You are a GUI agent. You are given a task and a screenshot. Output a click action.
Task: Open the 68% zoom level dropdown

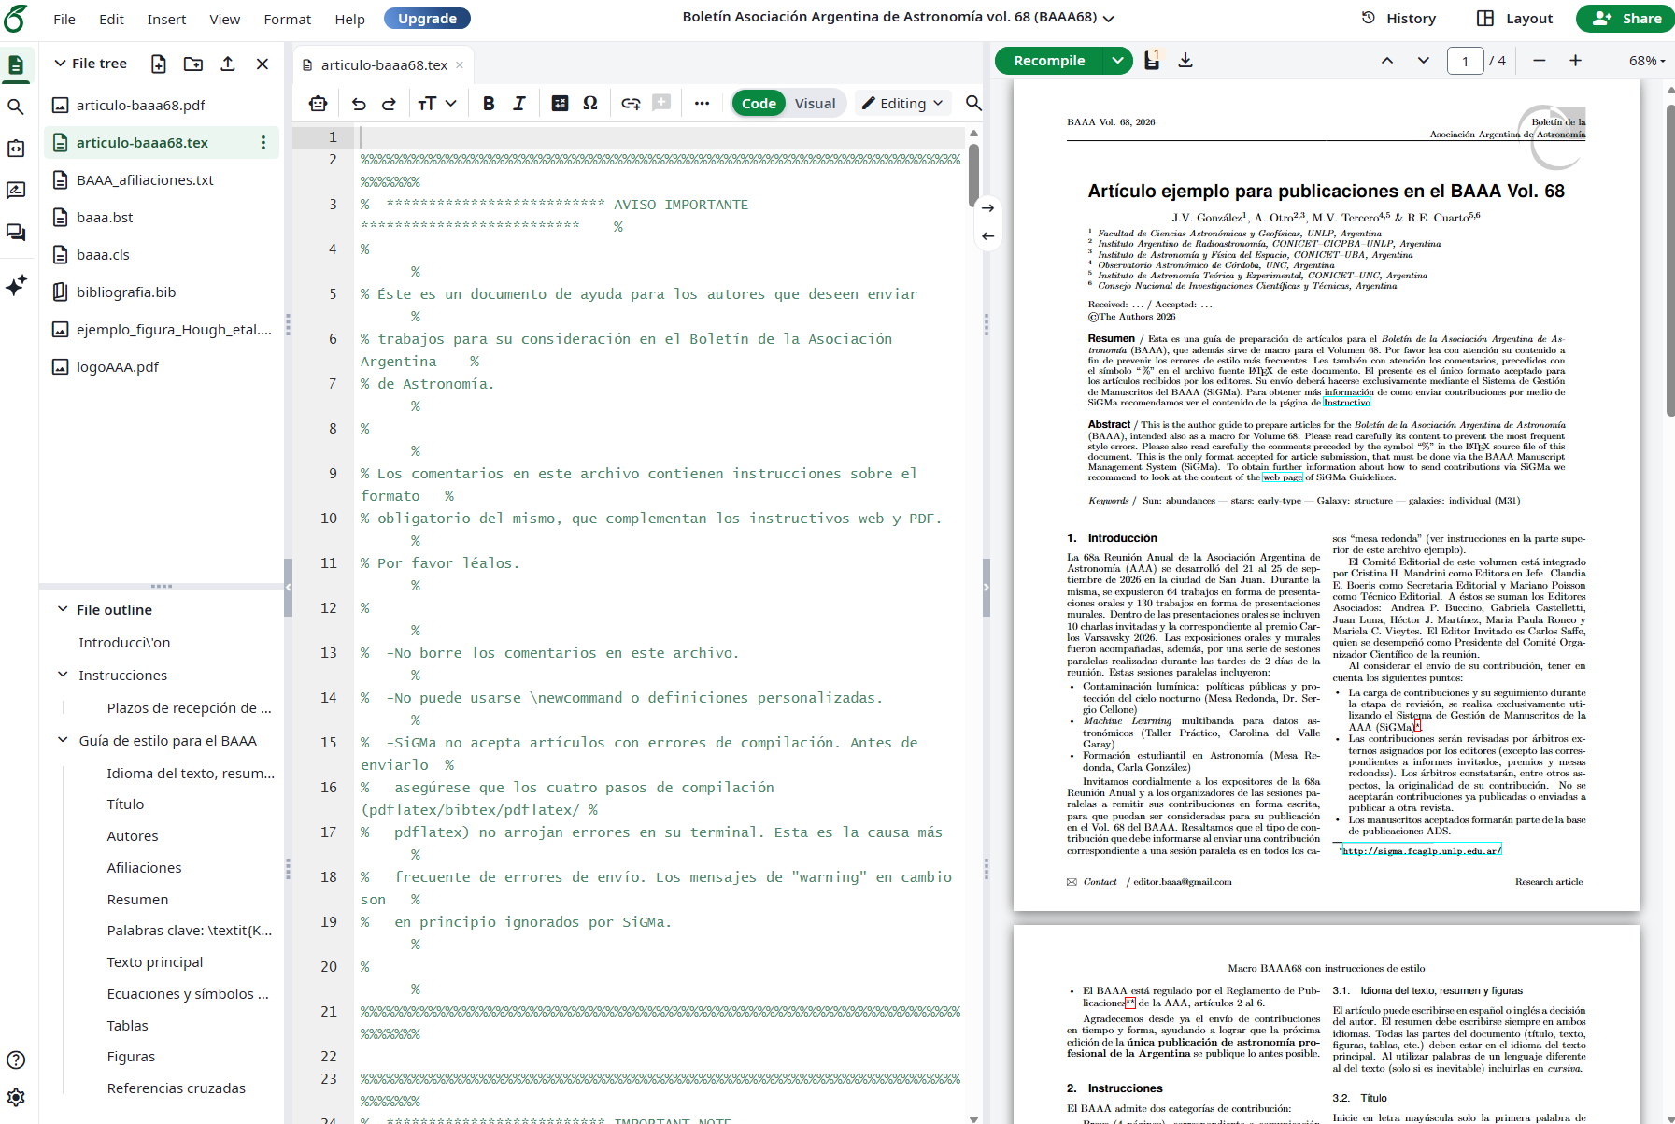[1647, 61]
